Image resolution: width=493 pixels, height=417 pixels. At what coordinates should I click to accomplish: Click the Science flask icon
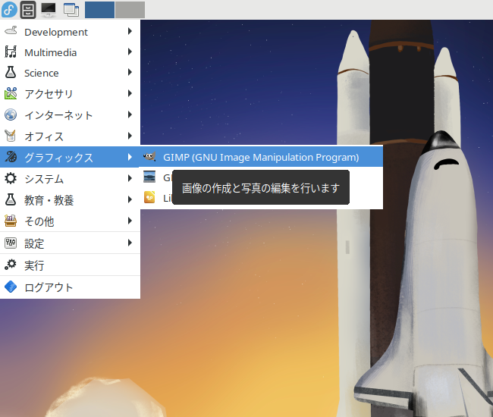[11, 72]
